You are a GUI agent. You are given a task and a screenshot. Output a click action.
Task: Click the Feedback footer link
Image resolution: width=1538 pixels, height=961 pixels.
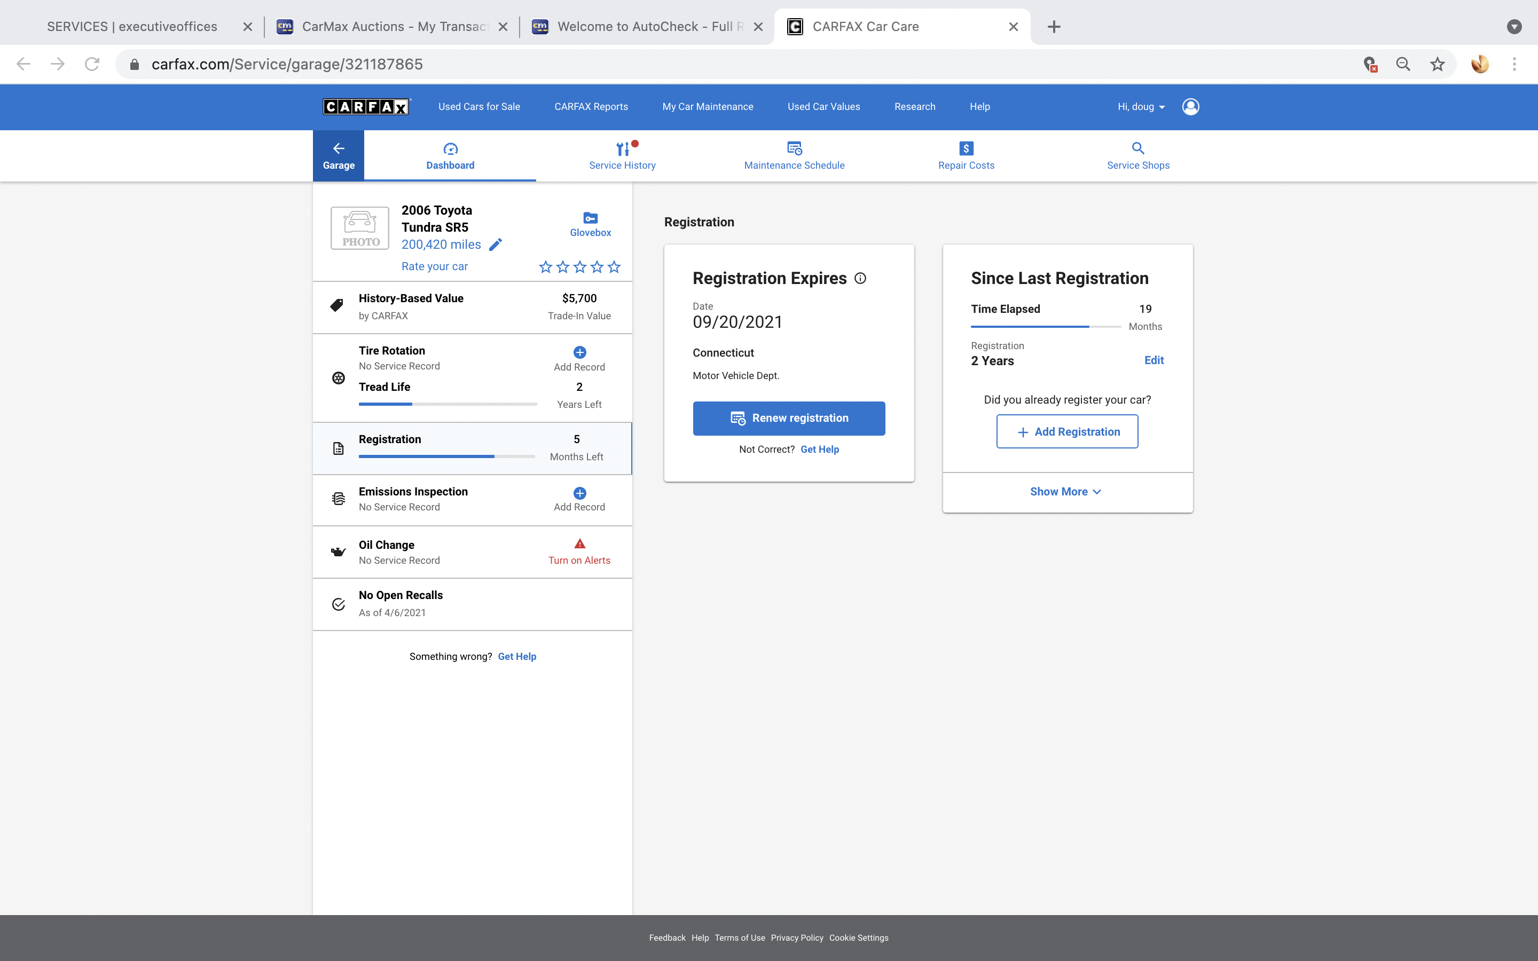pyautogui.click(x=668, y=938)
